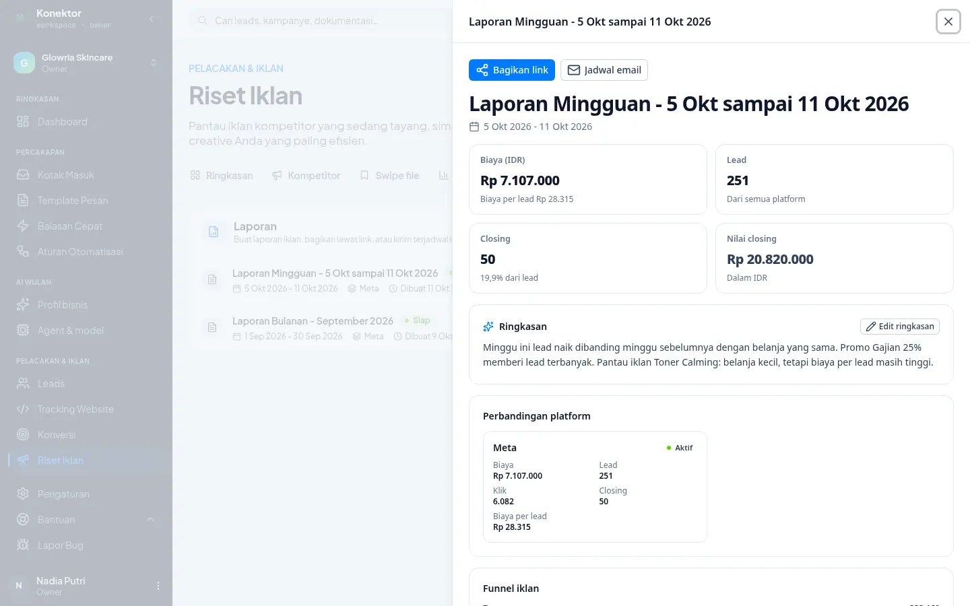The width and height of the screenshot is (970, 606).
Task: Open the Konversi target icon
Action: [23, 435]
